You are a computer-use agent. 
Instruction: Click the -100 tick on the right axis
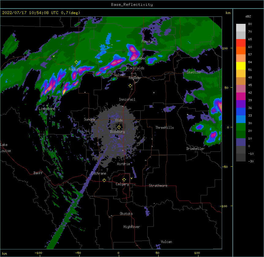point(224,206)
